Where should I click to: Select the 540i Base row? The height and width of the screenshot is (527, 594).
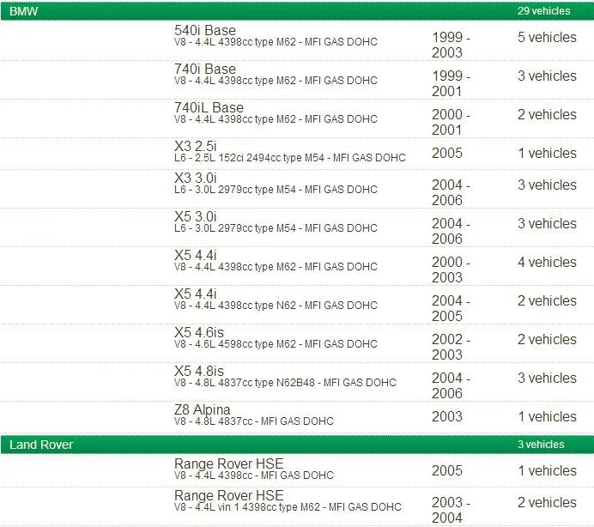point(297,41)
